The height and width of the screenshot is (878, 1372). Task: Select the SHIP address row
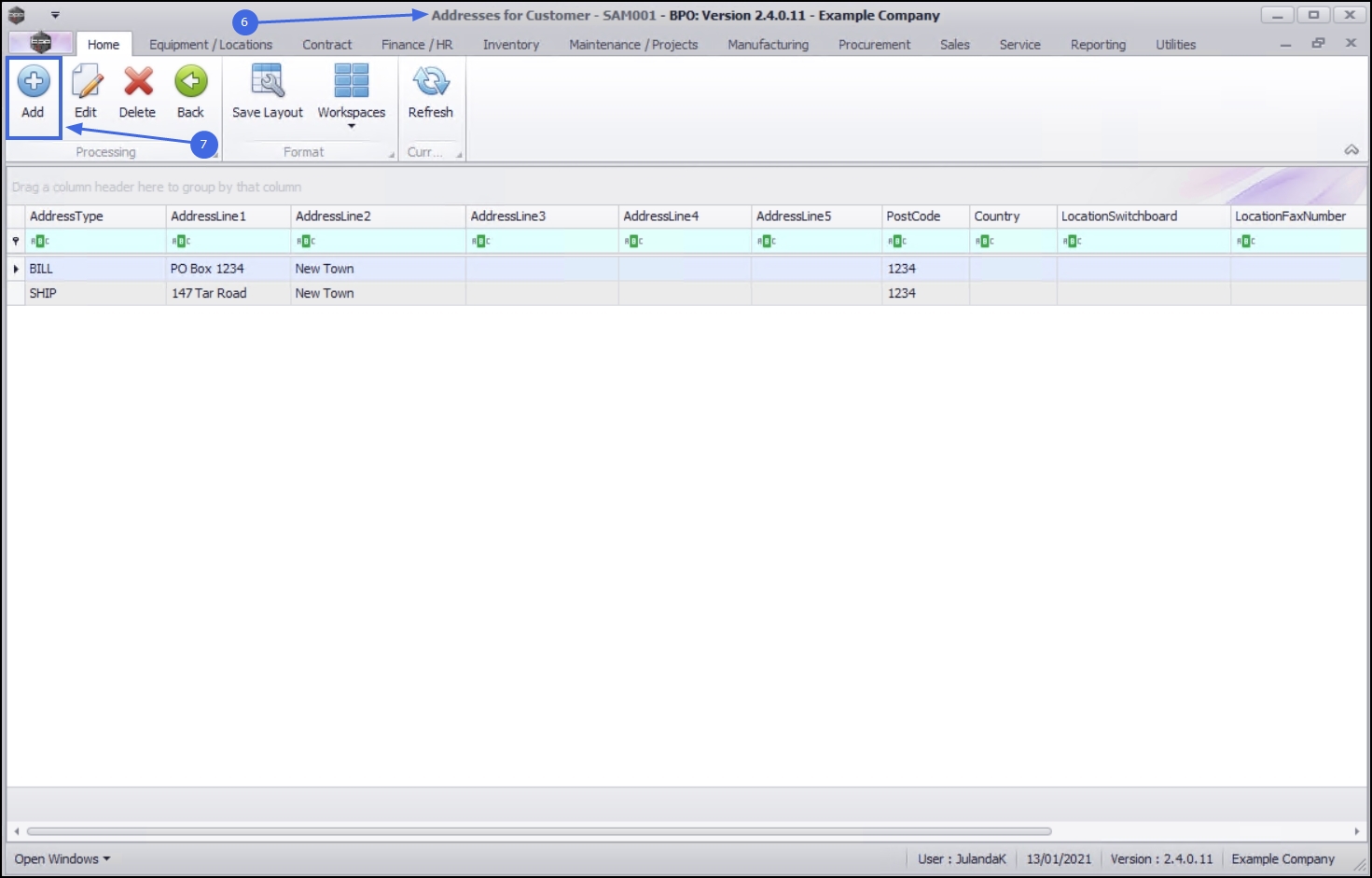click(687, 293)
